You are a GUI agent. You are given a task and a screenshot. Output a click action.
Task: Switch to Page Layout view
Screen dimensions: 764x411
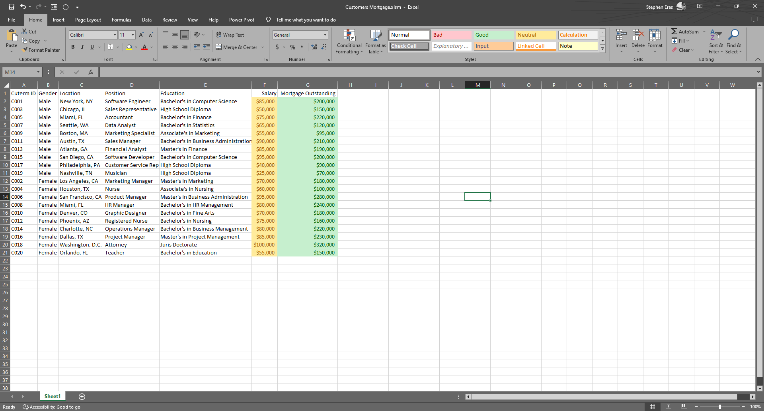point(668,407)
